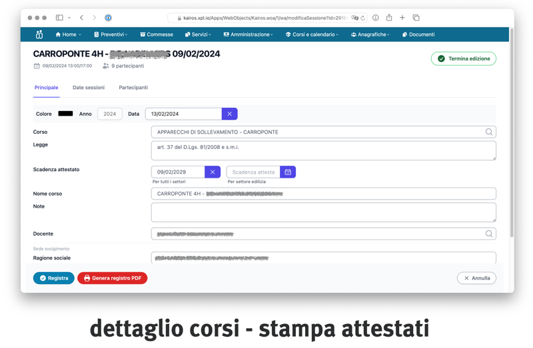Click the search icon in Corso field
The width and height of the screenshot is (533, 348).
(x=489, y=132)
